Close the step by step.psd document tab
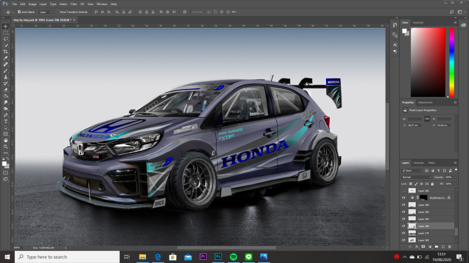The height and width of the screenshot is (263, 469). click(74, 20)
